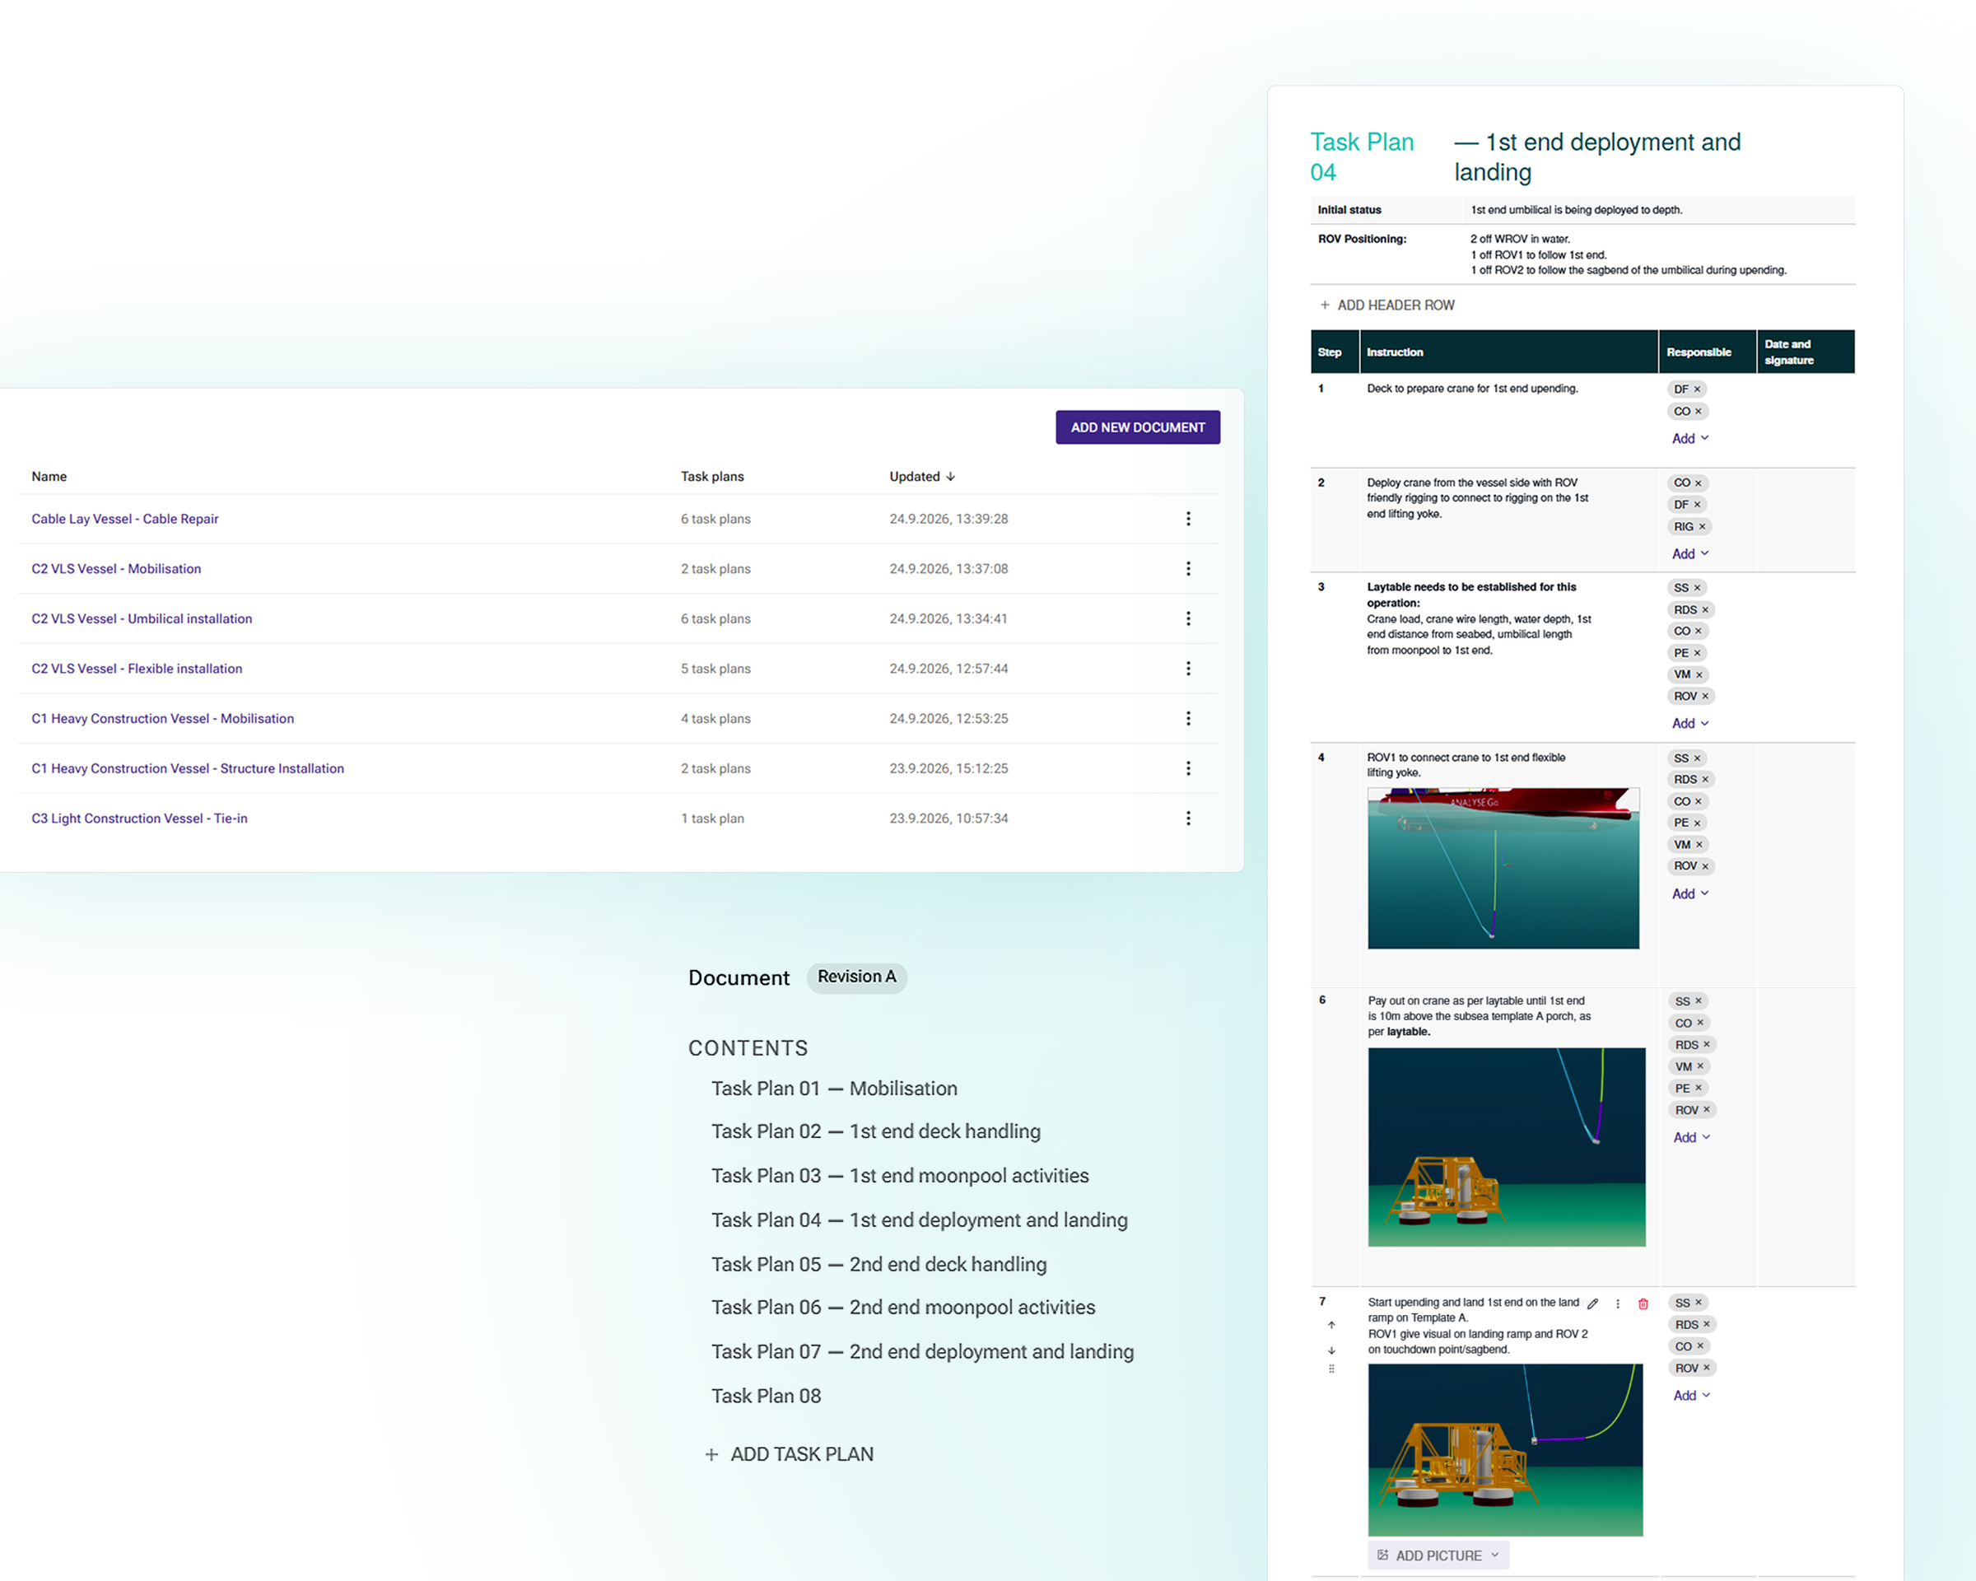1976x1581 pixels.
Task: Select Task Plan 08 in contents
Action: (x=767, y=1397)
